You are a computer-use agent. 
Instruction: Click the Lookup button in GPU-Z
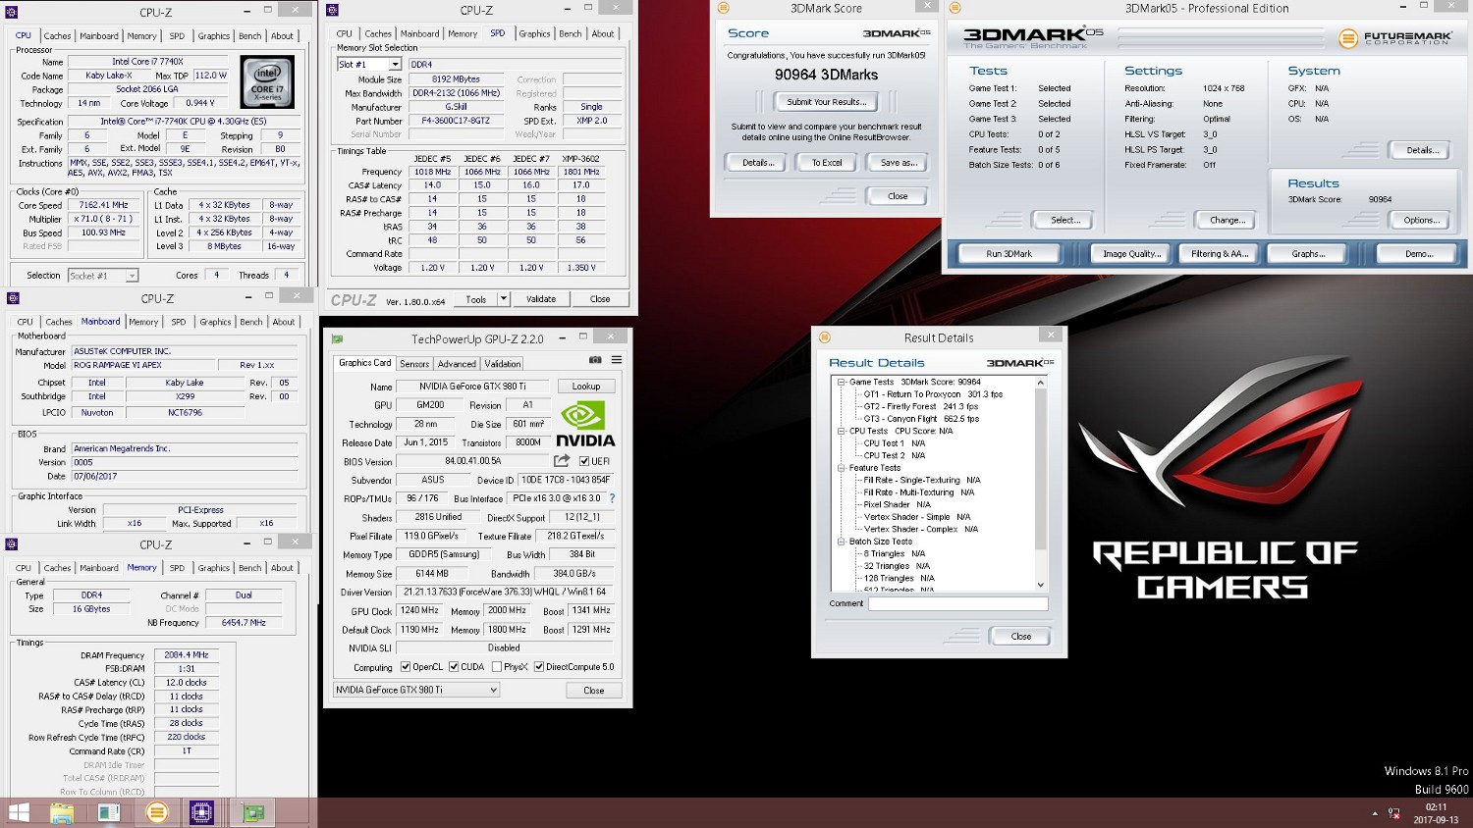click(586, 387)
